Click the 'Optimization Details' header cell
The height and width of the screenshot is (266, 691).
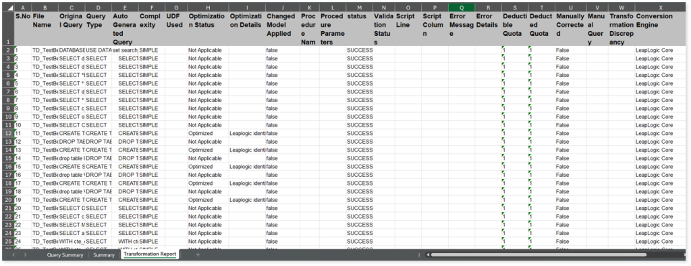tap(247, 28)
